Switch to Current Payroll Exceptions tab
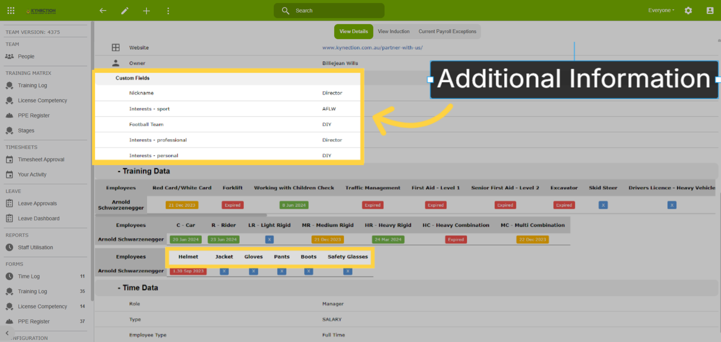 coord(447,32)
